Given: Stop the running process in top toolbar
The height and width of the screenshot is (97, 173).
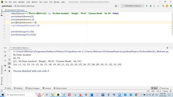Looking at the screenshot, I should pyautogui.click(x=158, y=6).
